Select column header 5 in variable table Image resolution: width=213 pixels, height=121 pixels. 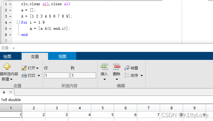(x=103, y=108)
